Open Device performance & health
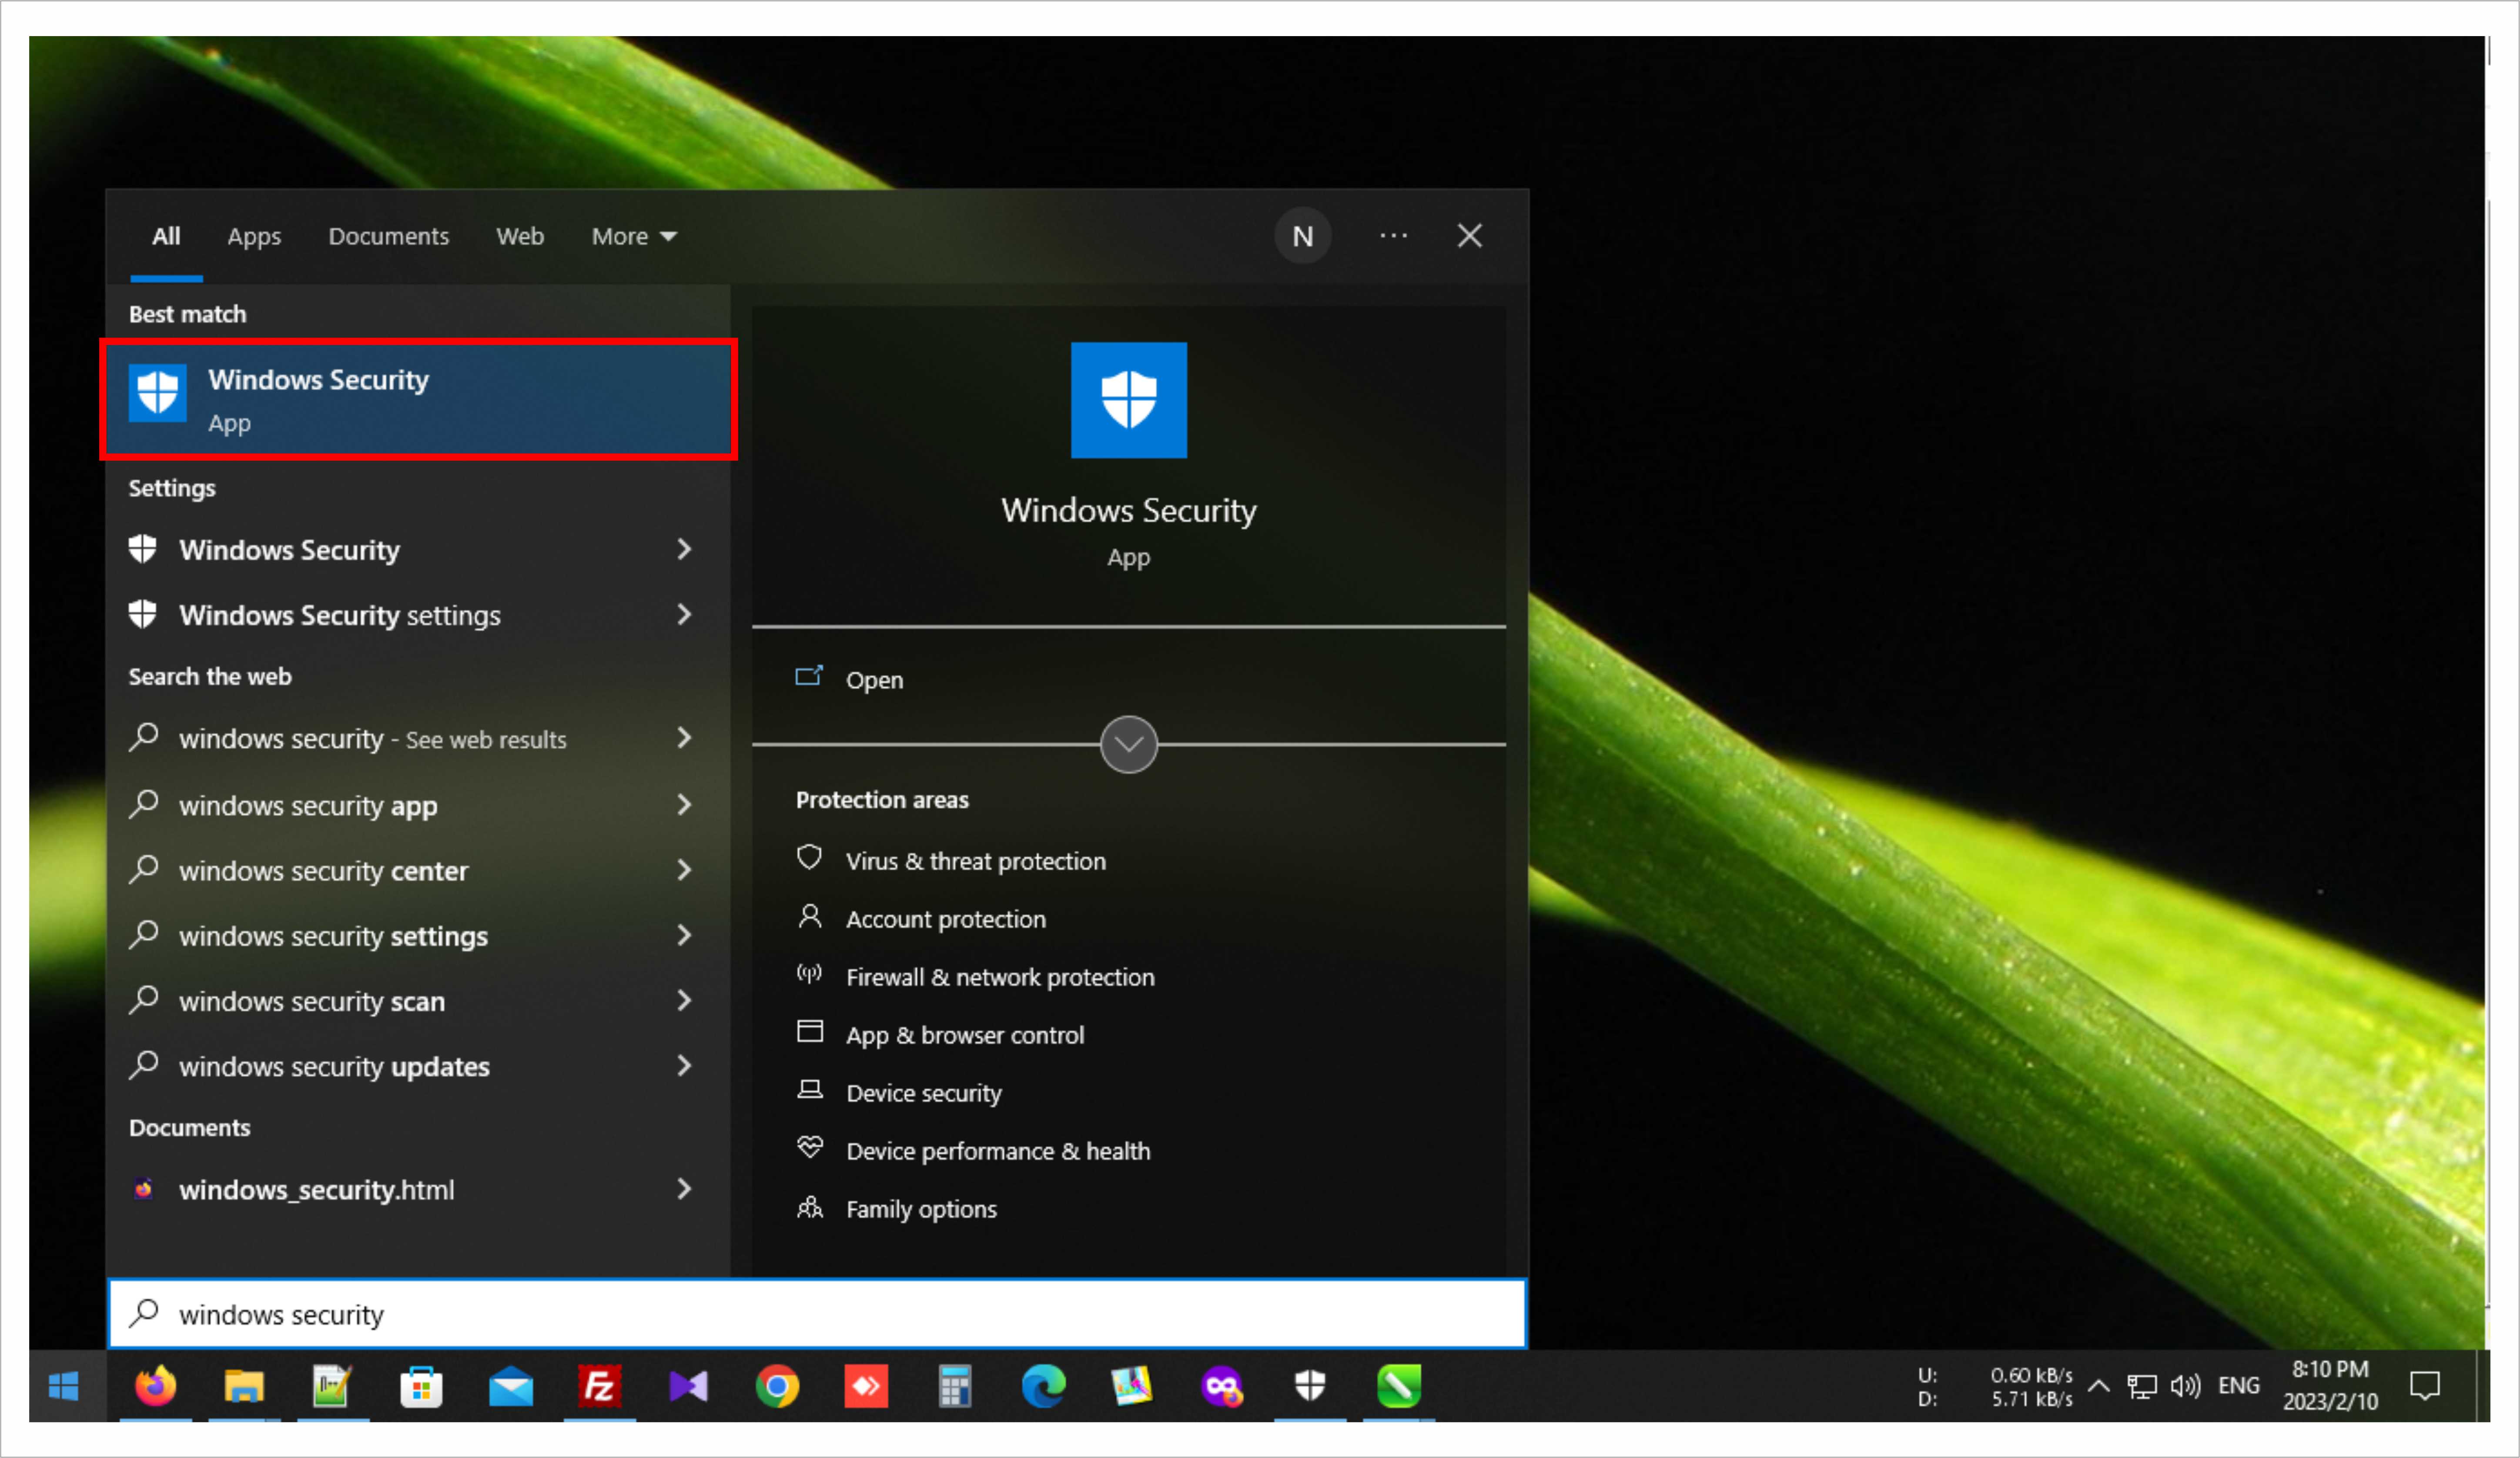This screenshot has height=1458, width=2520. [997, 1151]
